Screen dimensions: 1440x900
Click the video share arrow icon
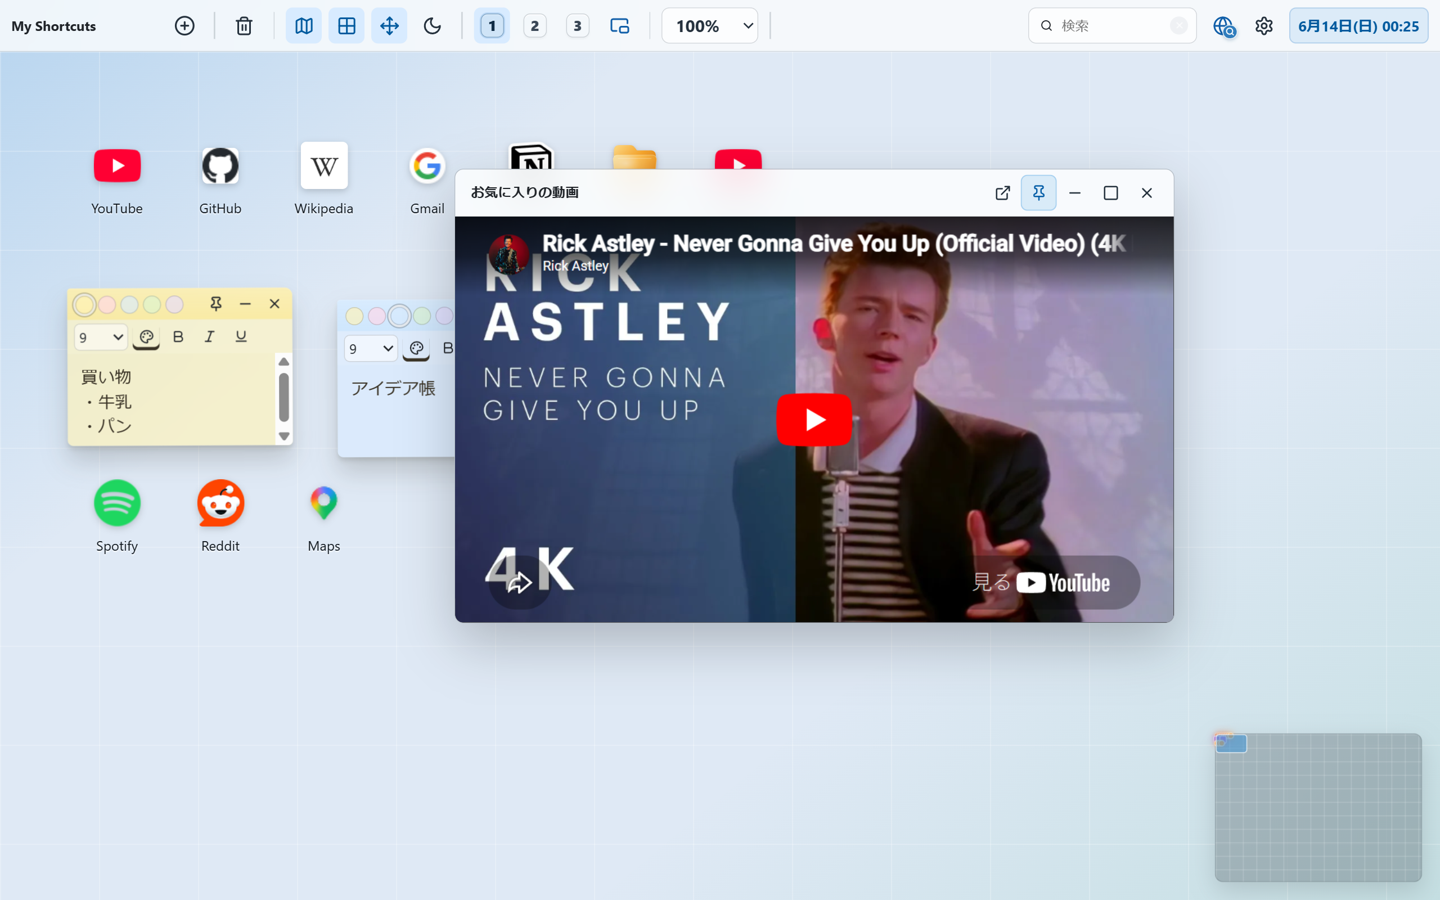click(520, 582)
